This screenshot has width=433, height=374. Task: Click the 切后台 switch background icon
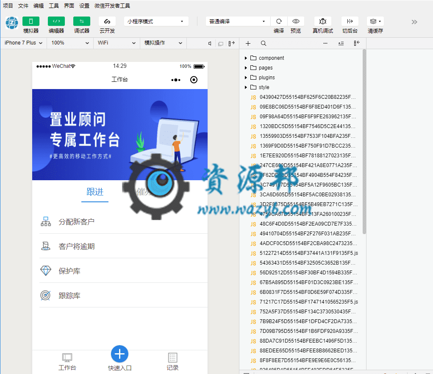click(350, 21)
